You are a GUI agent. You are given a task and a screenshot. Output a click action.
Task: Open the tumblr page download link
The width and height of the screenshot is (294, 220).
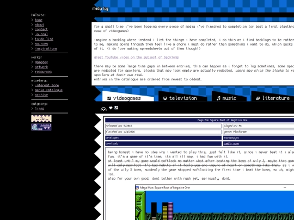(231, 143)
